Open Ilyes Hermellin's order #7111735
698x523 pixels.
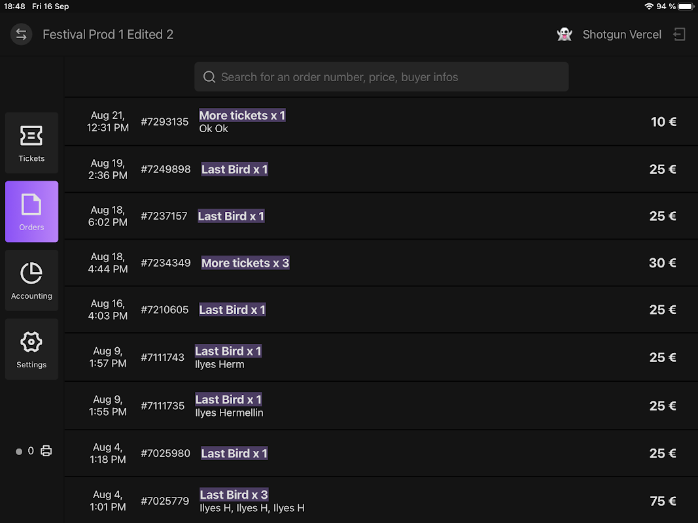click(381, 406)
